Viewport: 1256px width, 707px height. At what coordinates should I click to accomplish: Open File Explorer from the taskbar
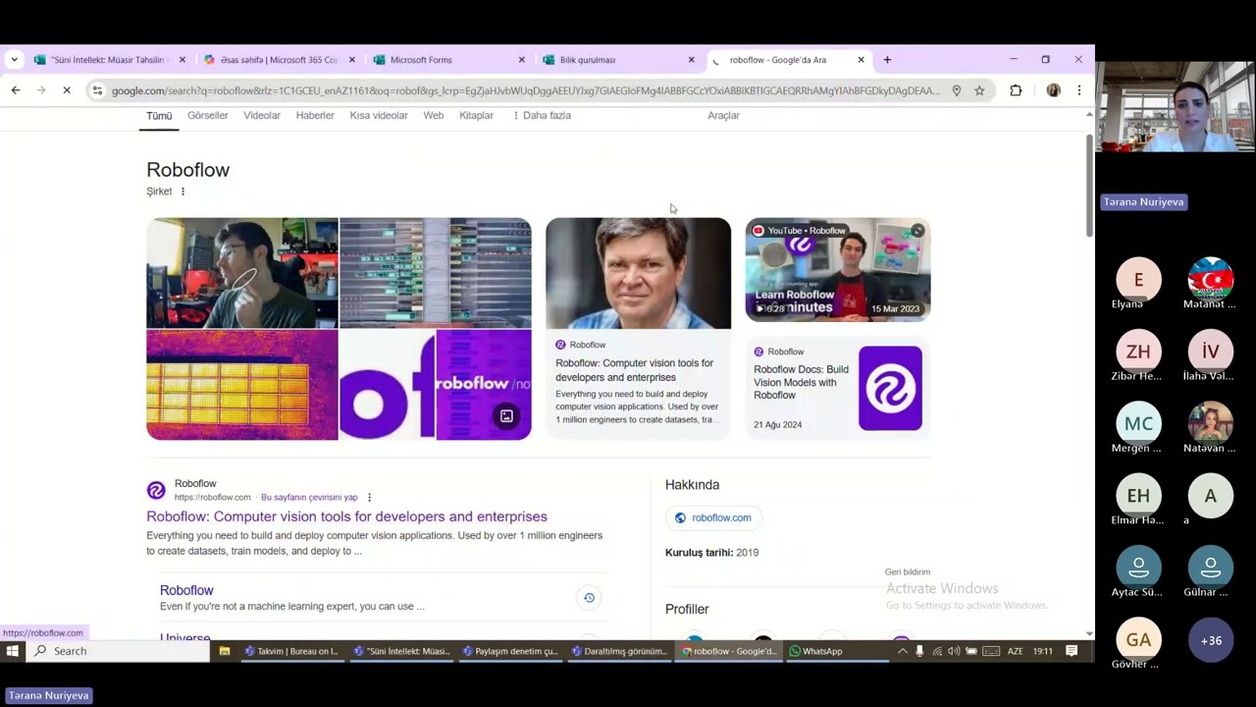coord(225,651)
